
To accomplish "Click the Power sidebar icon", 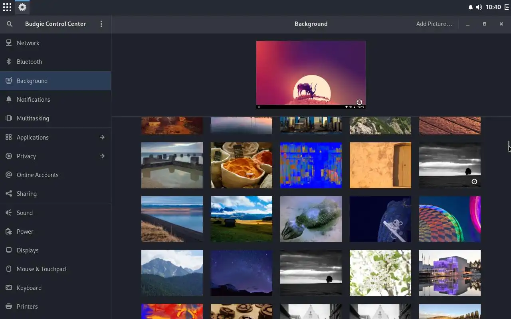I will (x=9, y=231).
